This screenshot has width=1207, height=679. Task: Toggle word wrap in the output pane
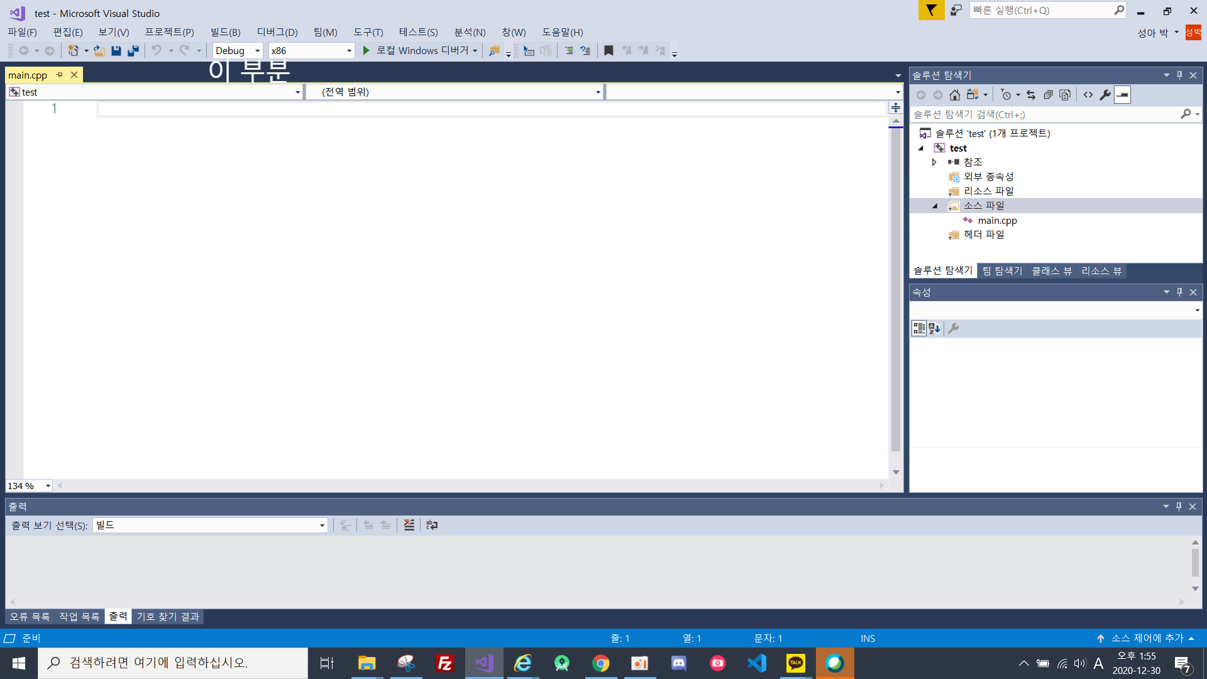[431, 525]
